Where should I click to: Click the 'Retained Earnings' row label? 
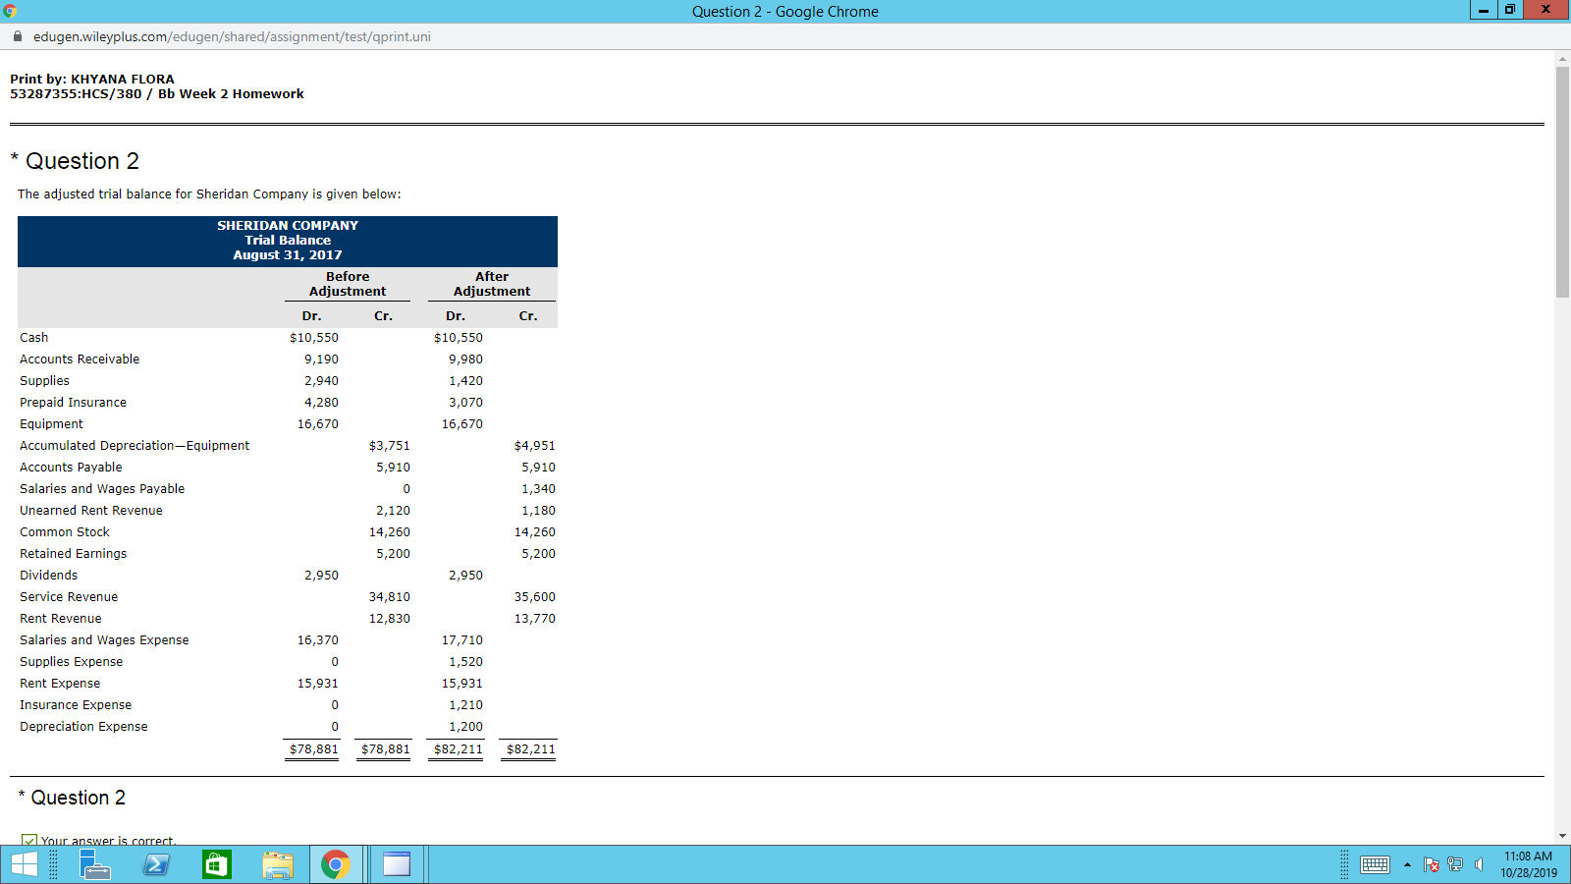coord(74,554)
